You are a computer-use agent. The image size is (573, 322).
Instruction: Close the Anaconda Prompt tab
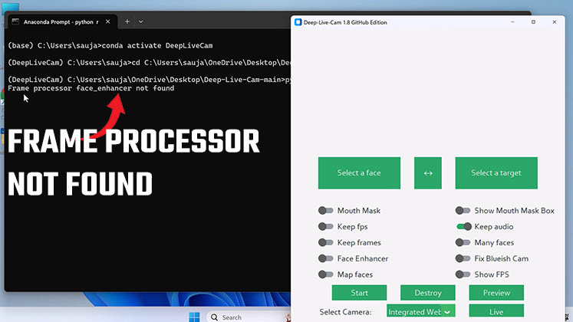click(108, 22)
